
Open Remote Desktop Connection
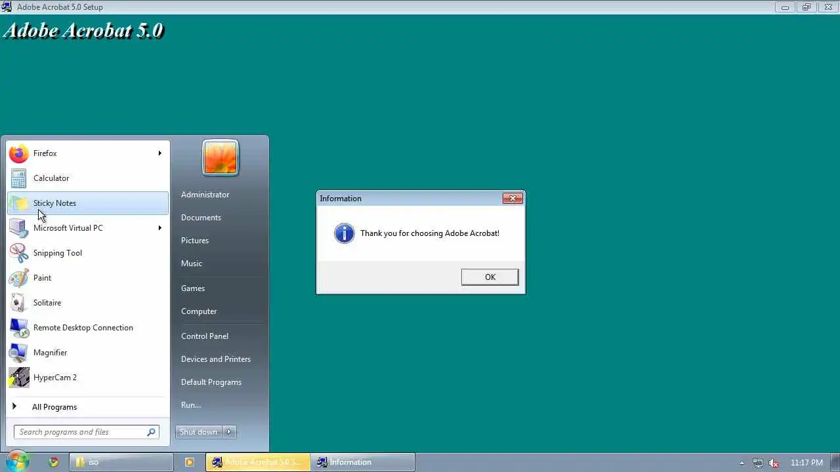(x=88, y=328)
